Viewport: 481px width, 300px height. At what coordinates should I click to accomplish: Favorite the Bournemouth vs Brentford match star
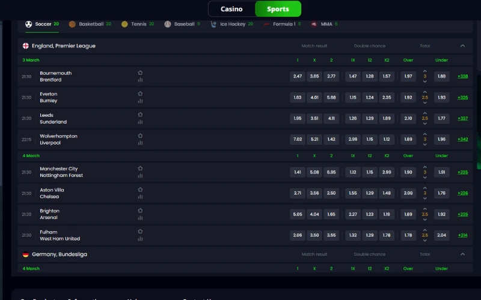click(140, 73)
